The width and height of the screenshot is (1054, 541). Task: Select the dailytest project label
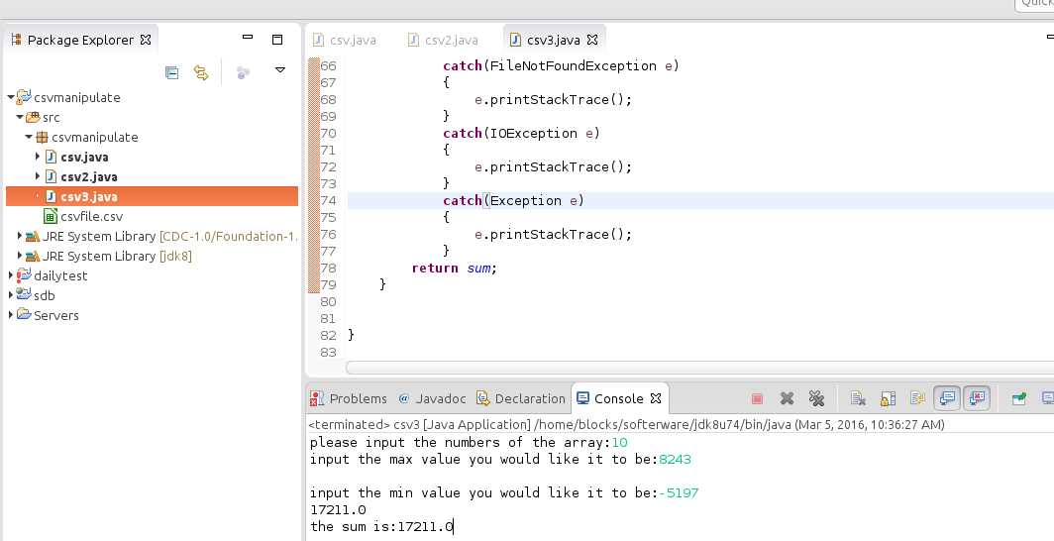click(60, 275)
